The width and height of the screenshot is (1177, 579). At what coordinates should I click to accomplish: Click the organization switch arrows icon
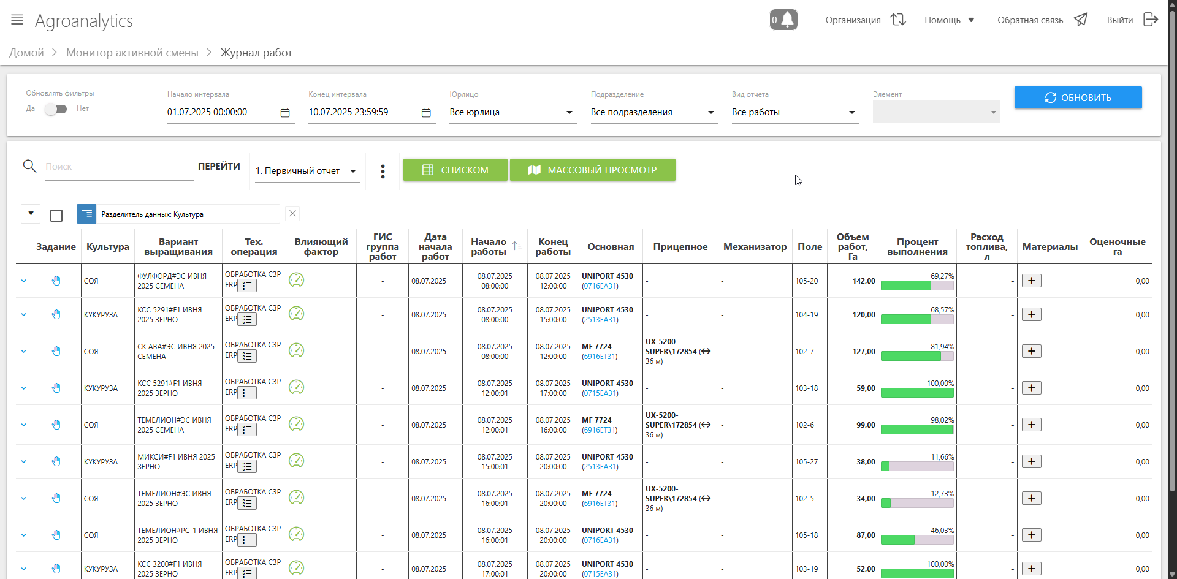[x=898, y=20]
